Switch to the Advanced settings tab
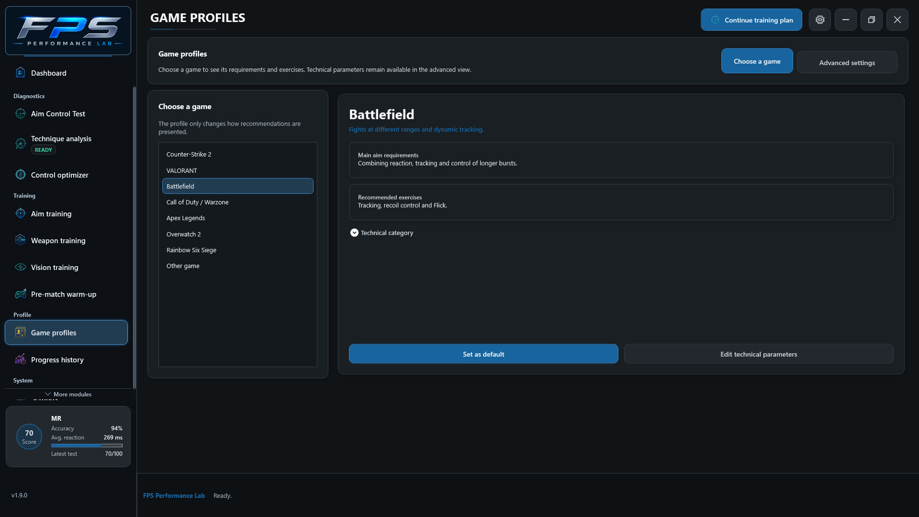 click(847, 62)
